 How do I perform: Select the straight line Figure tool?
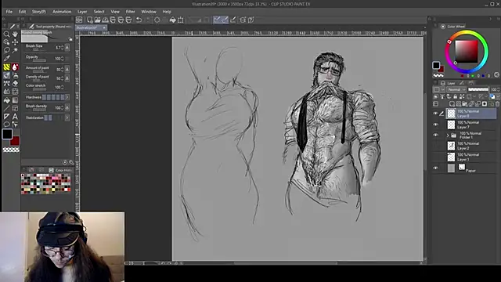click(6, 108)
